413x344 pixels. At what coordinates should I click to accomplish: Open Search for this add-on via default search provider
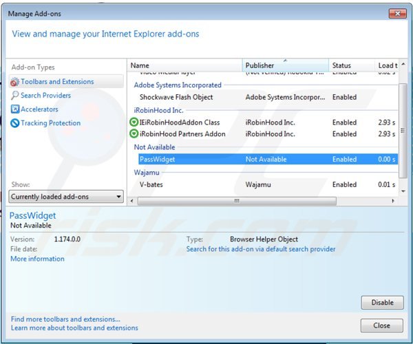pos(261,249)
